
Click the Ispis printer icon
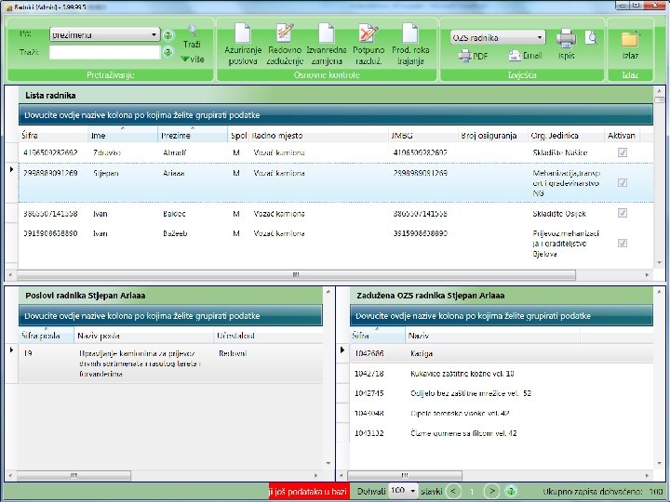566,38
